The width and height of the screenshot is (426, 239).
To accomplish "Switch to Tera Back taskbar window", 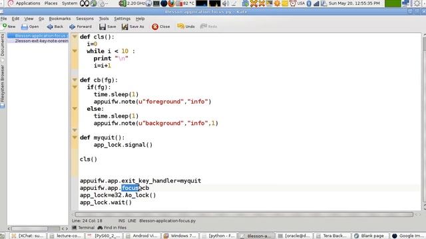I will click(333, 236).
